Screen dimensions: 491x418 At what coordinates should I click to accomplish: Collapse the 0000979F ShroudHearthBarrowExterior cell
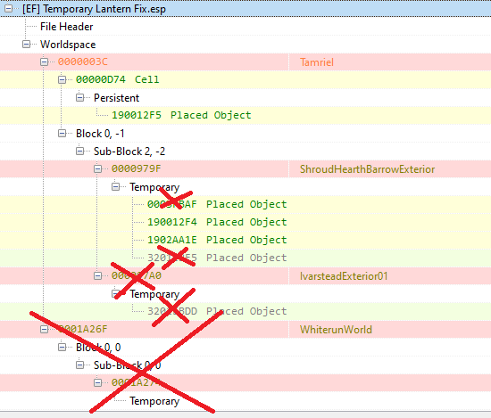pos(97,169)
